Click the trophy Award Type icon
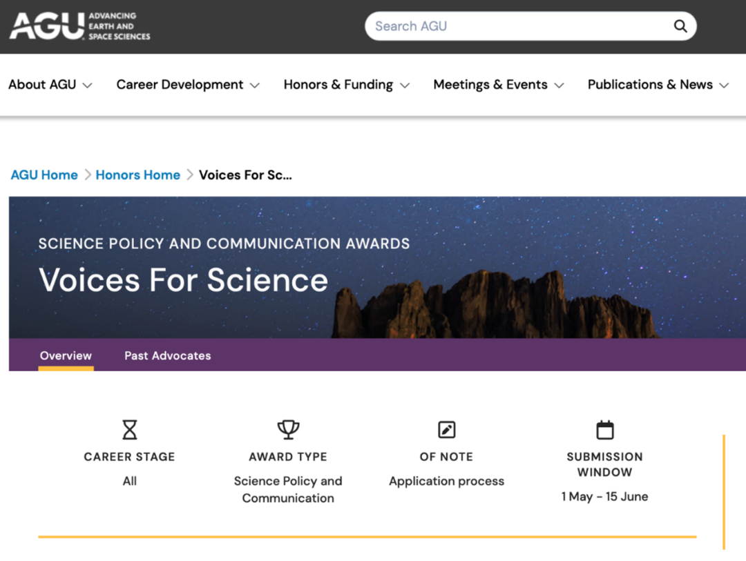The image size is (746, 561). (x=288, y=430)
